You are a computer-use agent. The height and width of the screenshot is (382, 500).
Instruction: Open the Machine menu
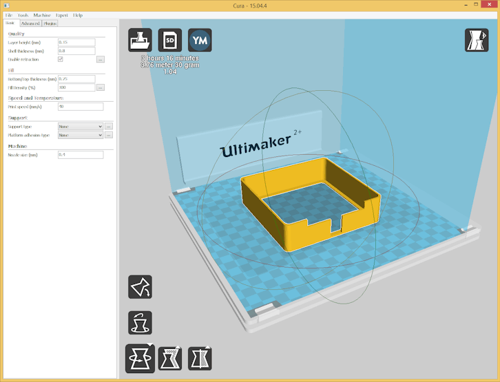42,15
